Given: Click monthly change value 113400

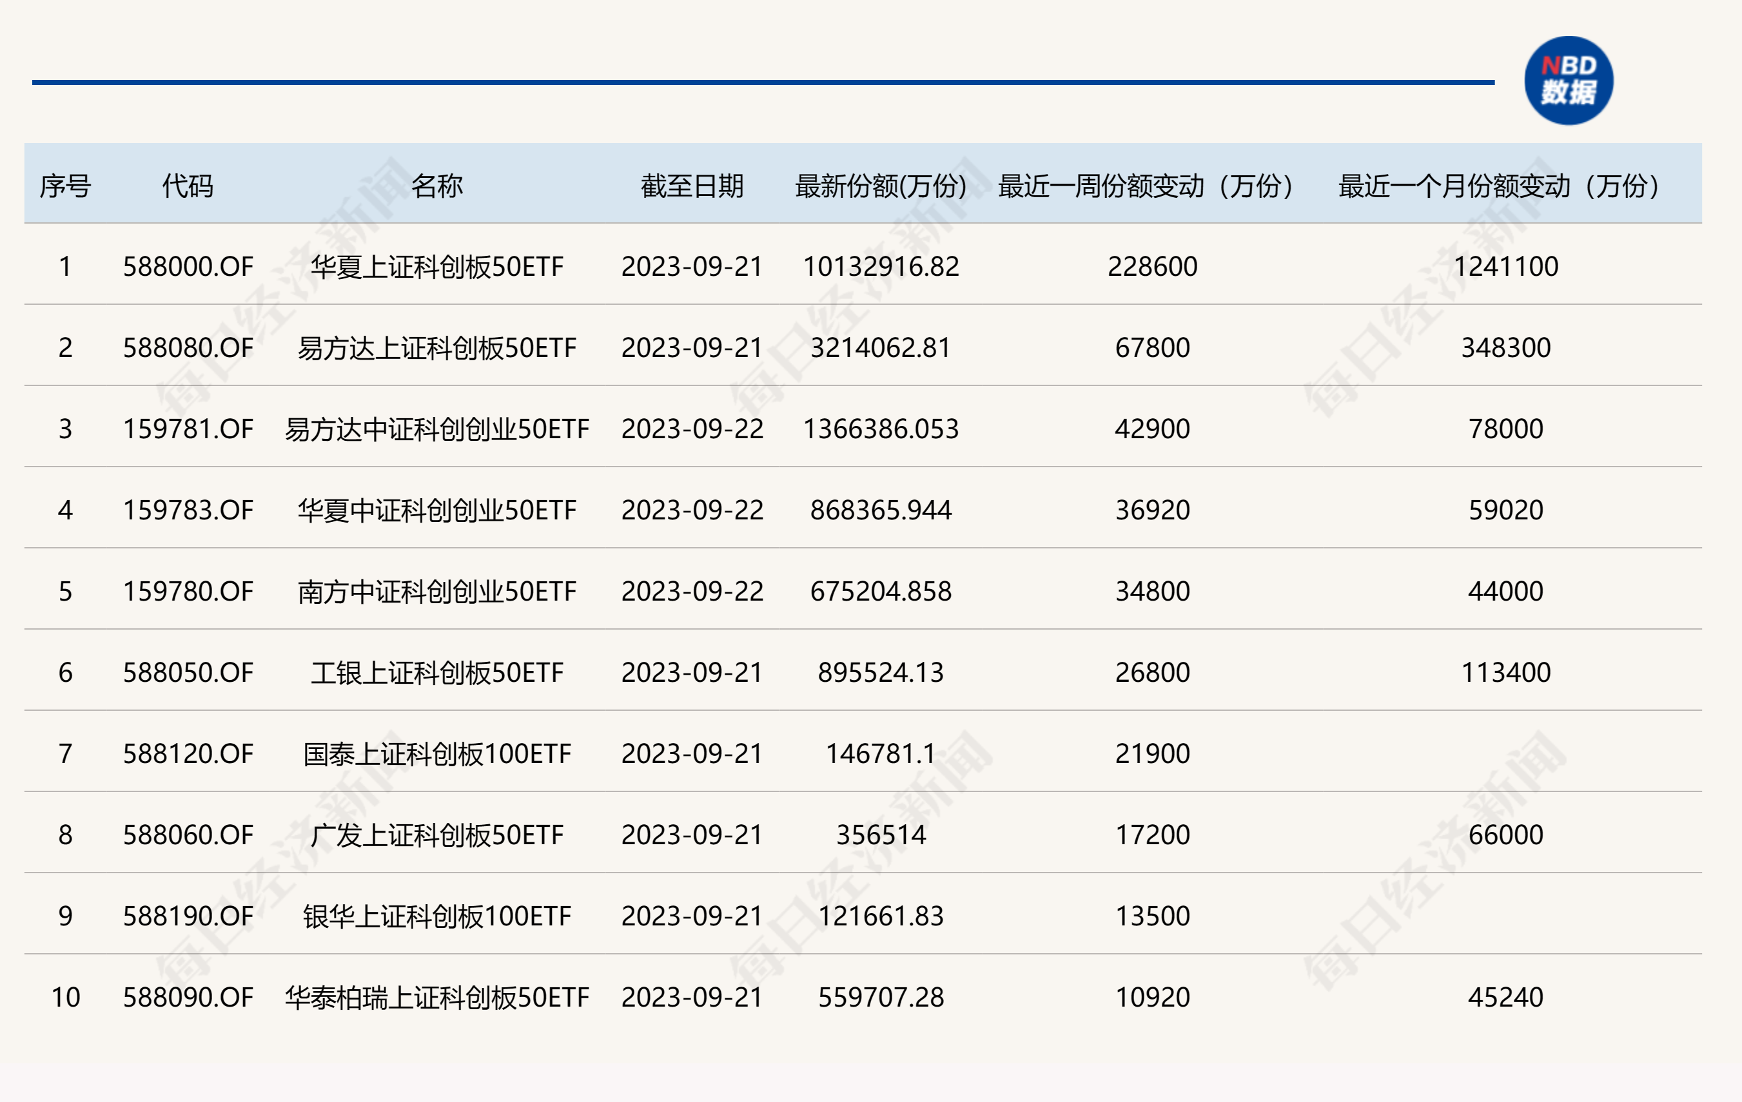Looking at the screenshot, I should point(1505,673).
